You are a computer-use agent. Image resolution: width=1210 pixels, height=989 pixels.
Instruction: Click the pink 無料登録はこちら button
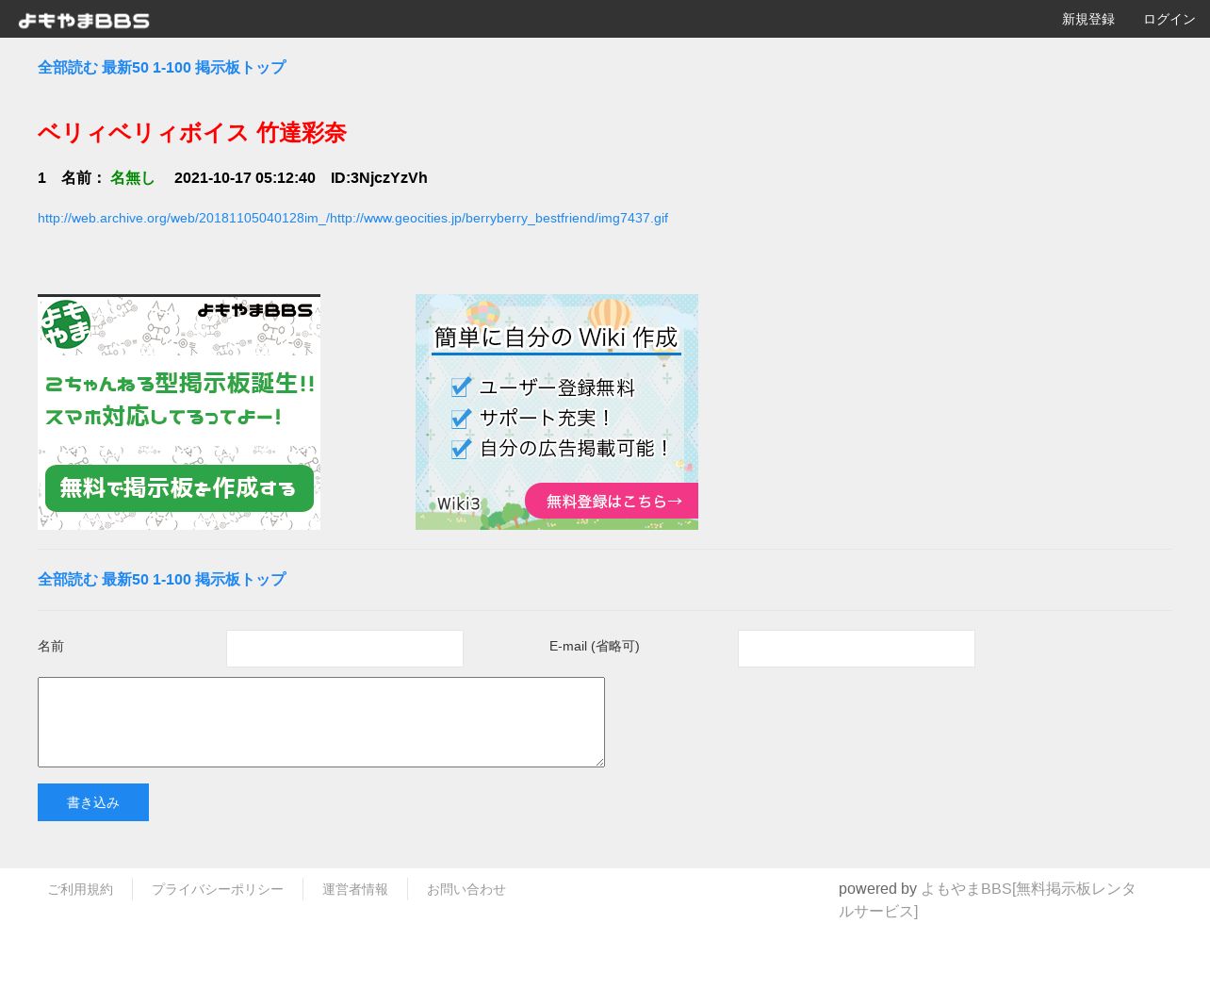[x=612, y=501]
